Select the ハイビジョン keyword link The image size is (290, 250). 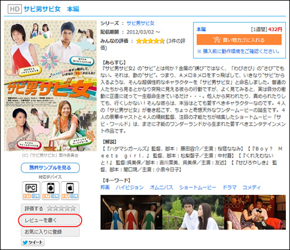coord(130,187)
